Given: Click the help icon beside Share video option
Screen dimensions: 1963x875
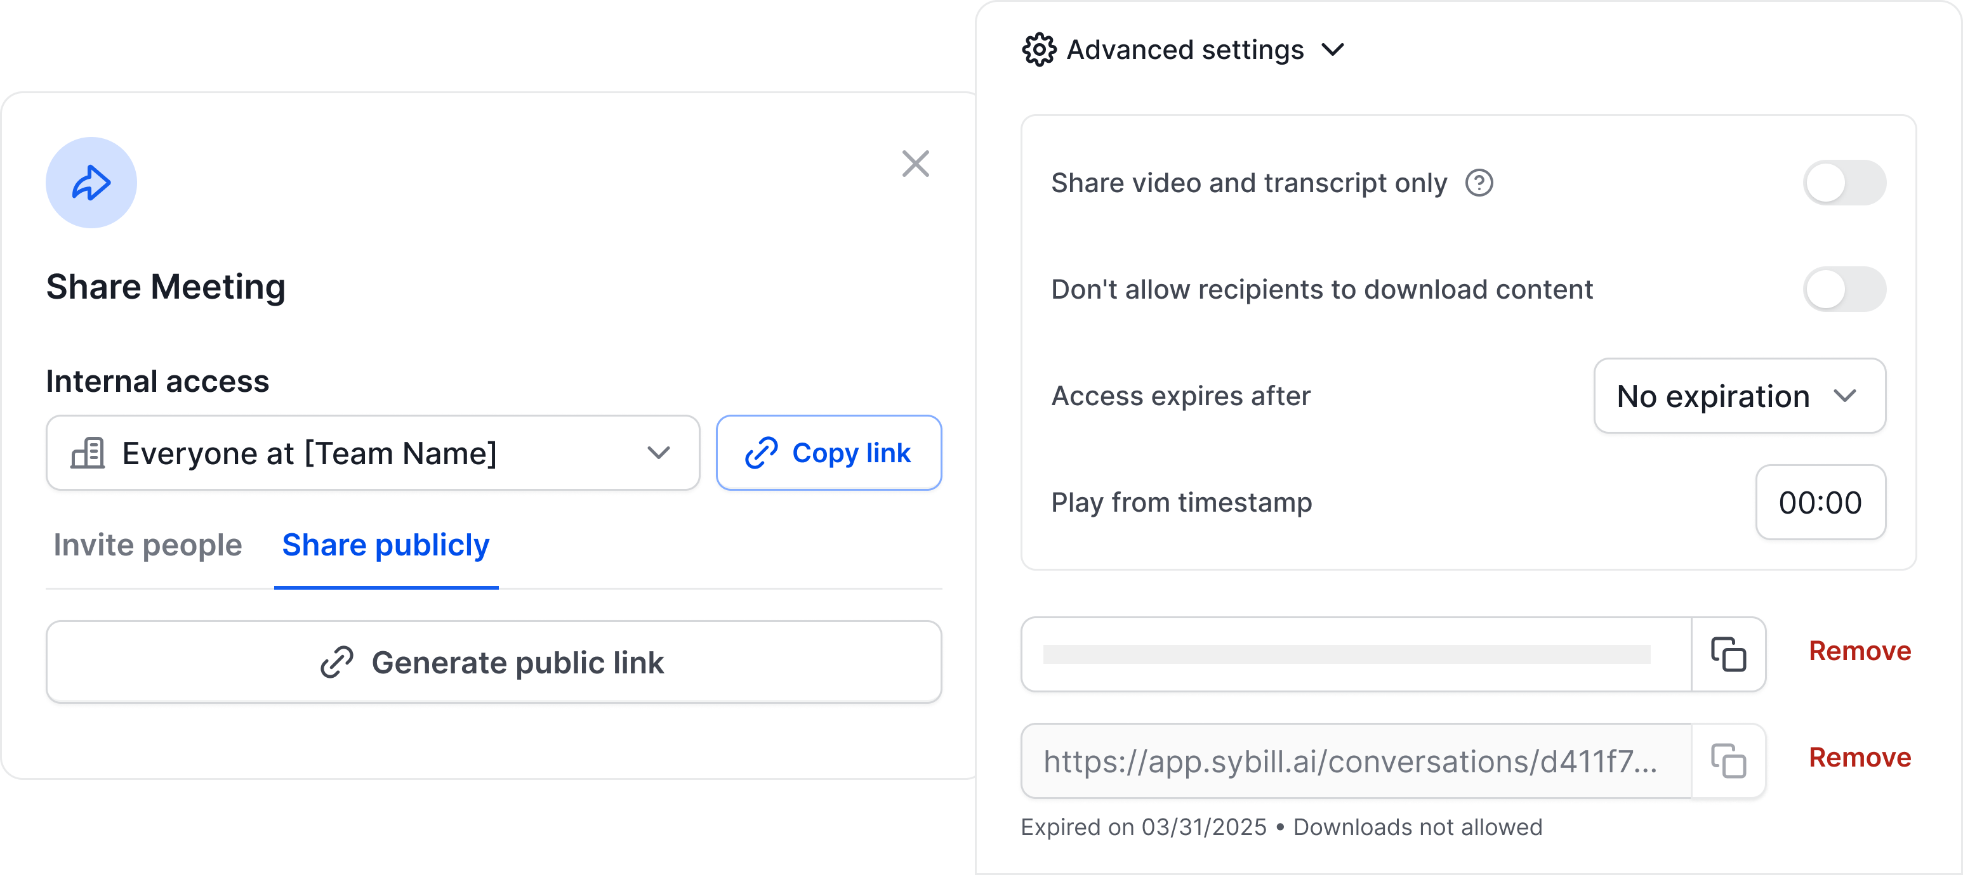Looking at the screenshot, I should (1478, 183).
